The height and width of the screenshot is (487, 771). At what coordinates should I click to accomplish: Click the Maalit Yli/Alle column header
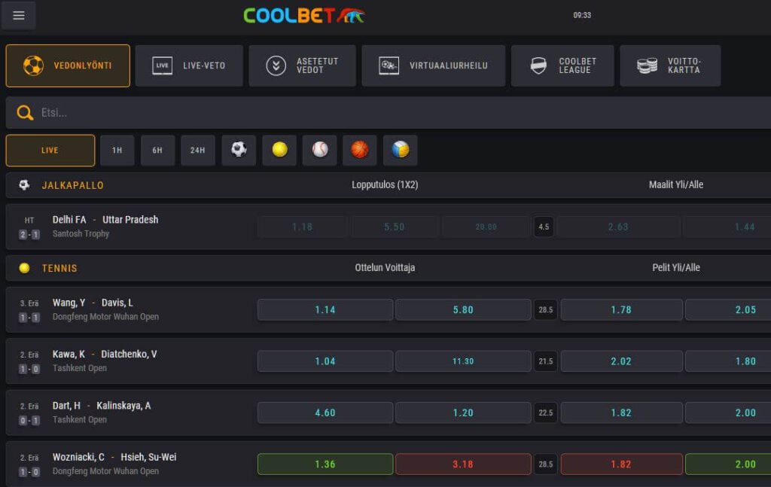click(676, 184)
